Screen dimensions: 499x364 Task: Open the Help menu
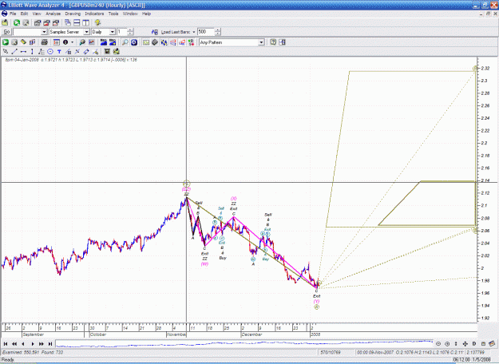point(146,14)
